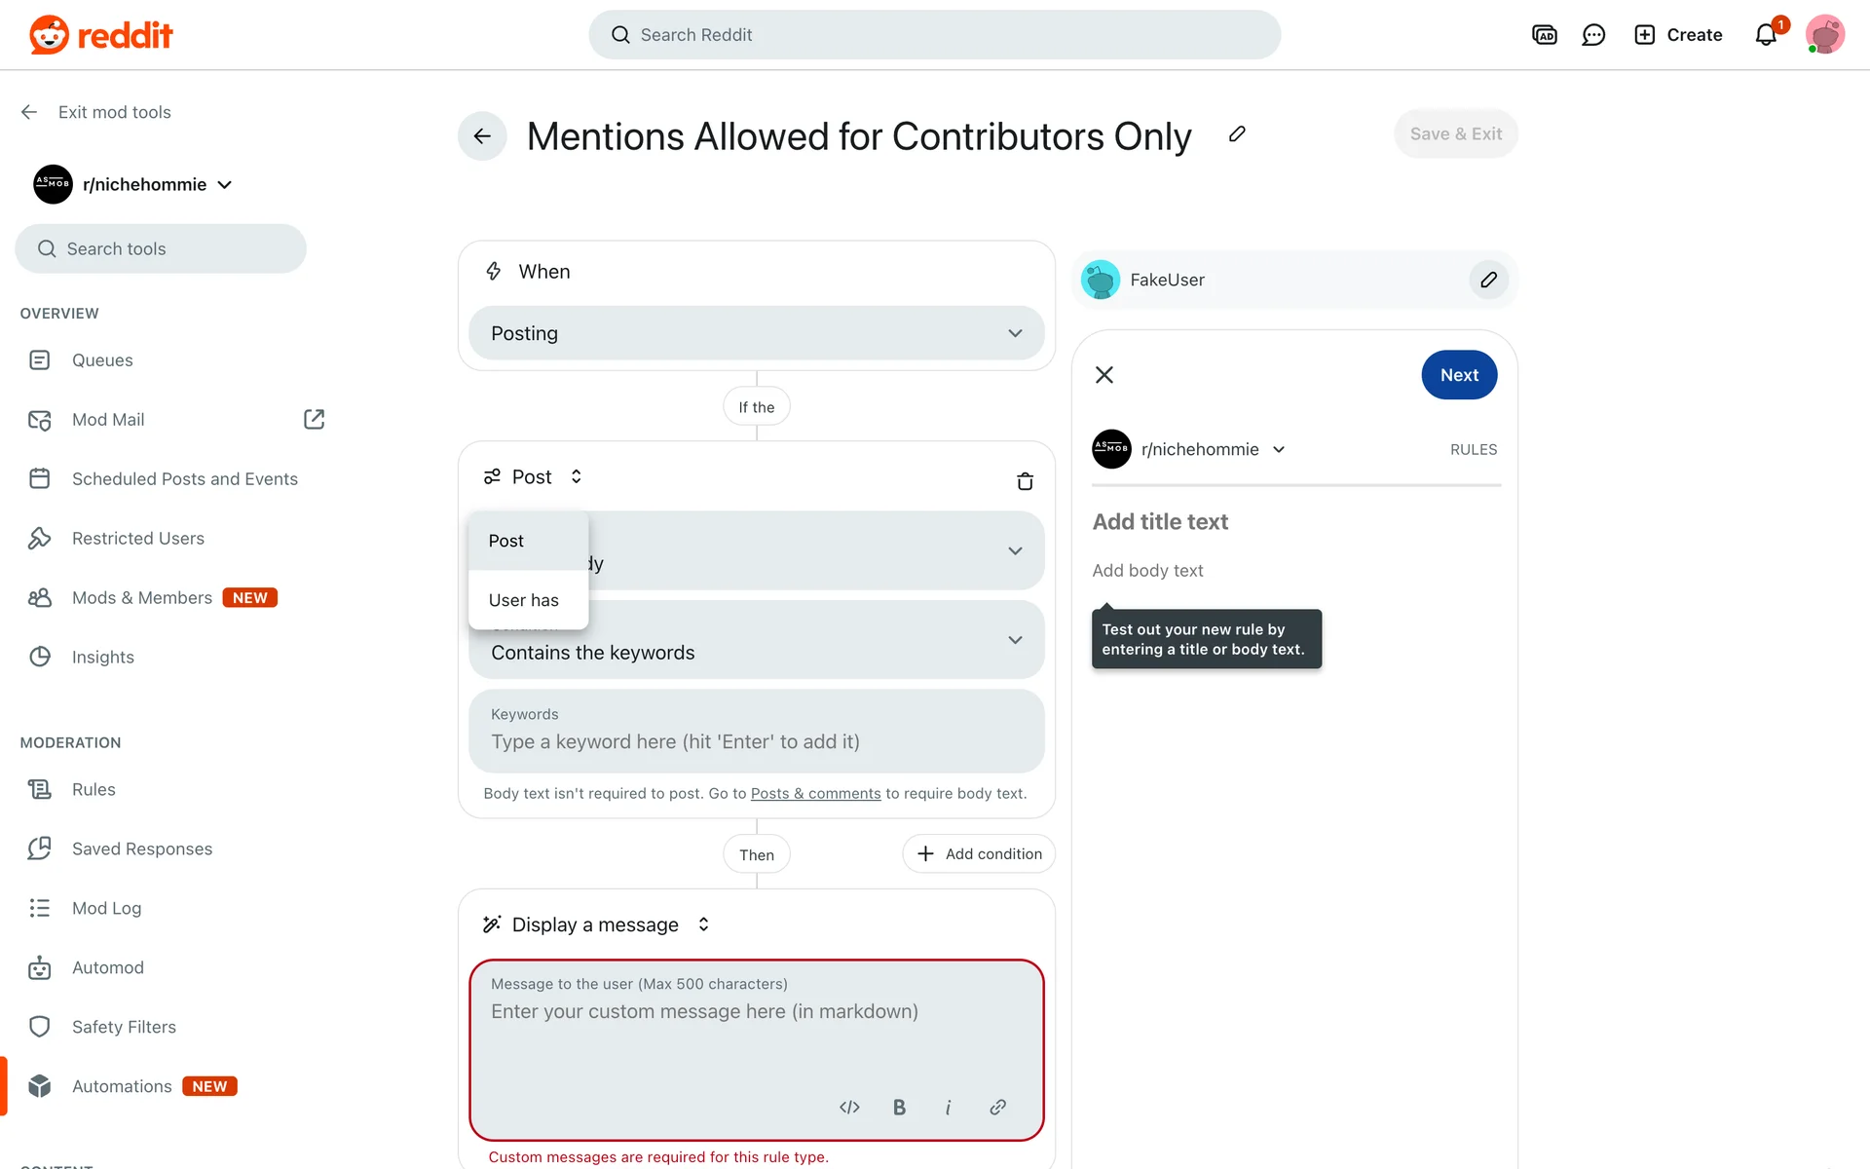Click the Add condition button
This screenshot has height=1169, width=1870.
coord(979,854)
